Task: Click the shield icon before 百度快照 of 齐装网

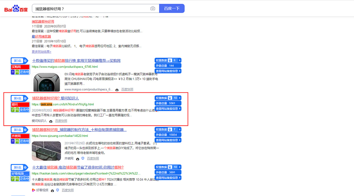Action: click(x=83, y=159)
